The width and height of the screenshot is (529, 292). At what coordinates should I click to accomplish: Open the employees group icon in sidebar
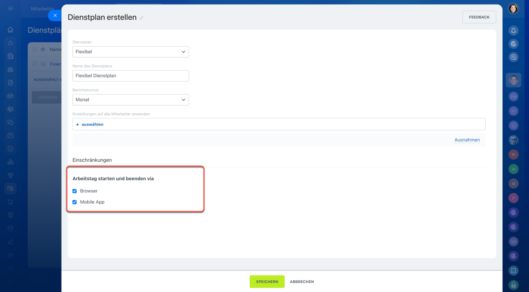pyautogui.click(x=10, y=69)
